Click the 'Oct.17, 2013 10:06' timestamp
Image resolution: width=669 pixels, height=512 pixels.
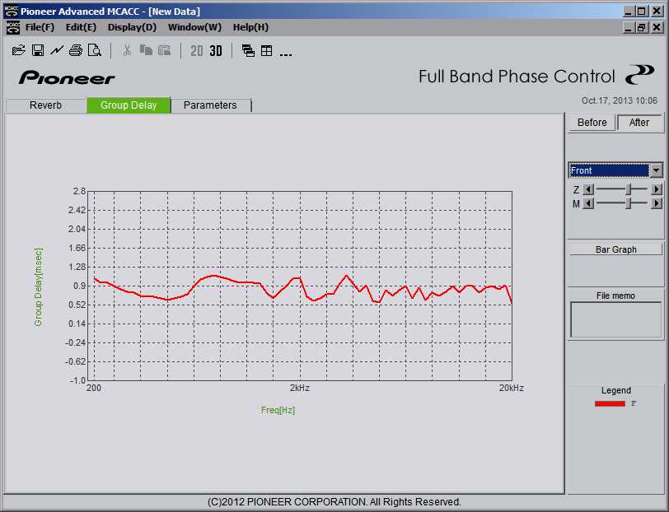coord(619,100)
